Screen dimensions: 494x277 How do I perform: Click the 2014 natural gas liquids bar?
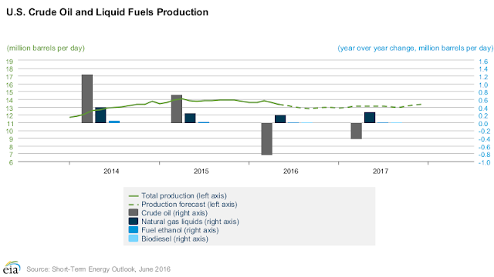[100, 115]
